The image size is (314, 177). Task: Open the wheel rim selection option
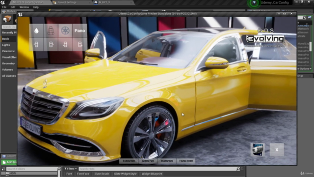(65, 30)
